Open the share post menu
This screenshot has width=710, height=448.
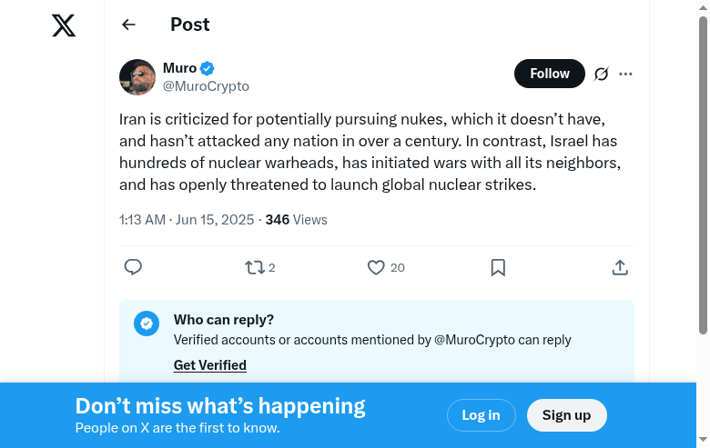[x=620, y=267]
